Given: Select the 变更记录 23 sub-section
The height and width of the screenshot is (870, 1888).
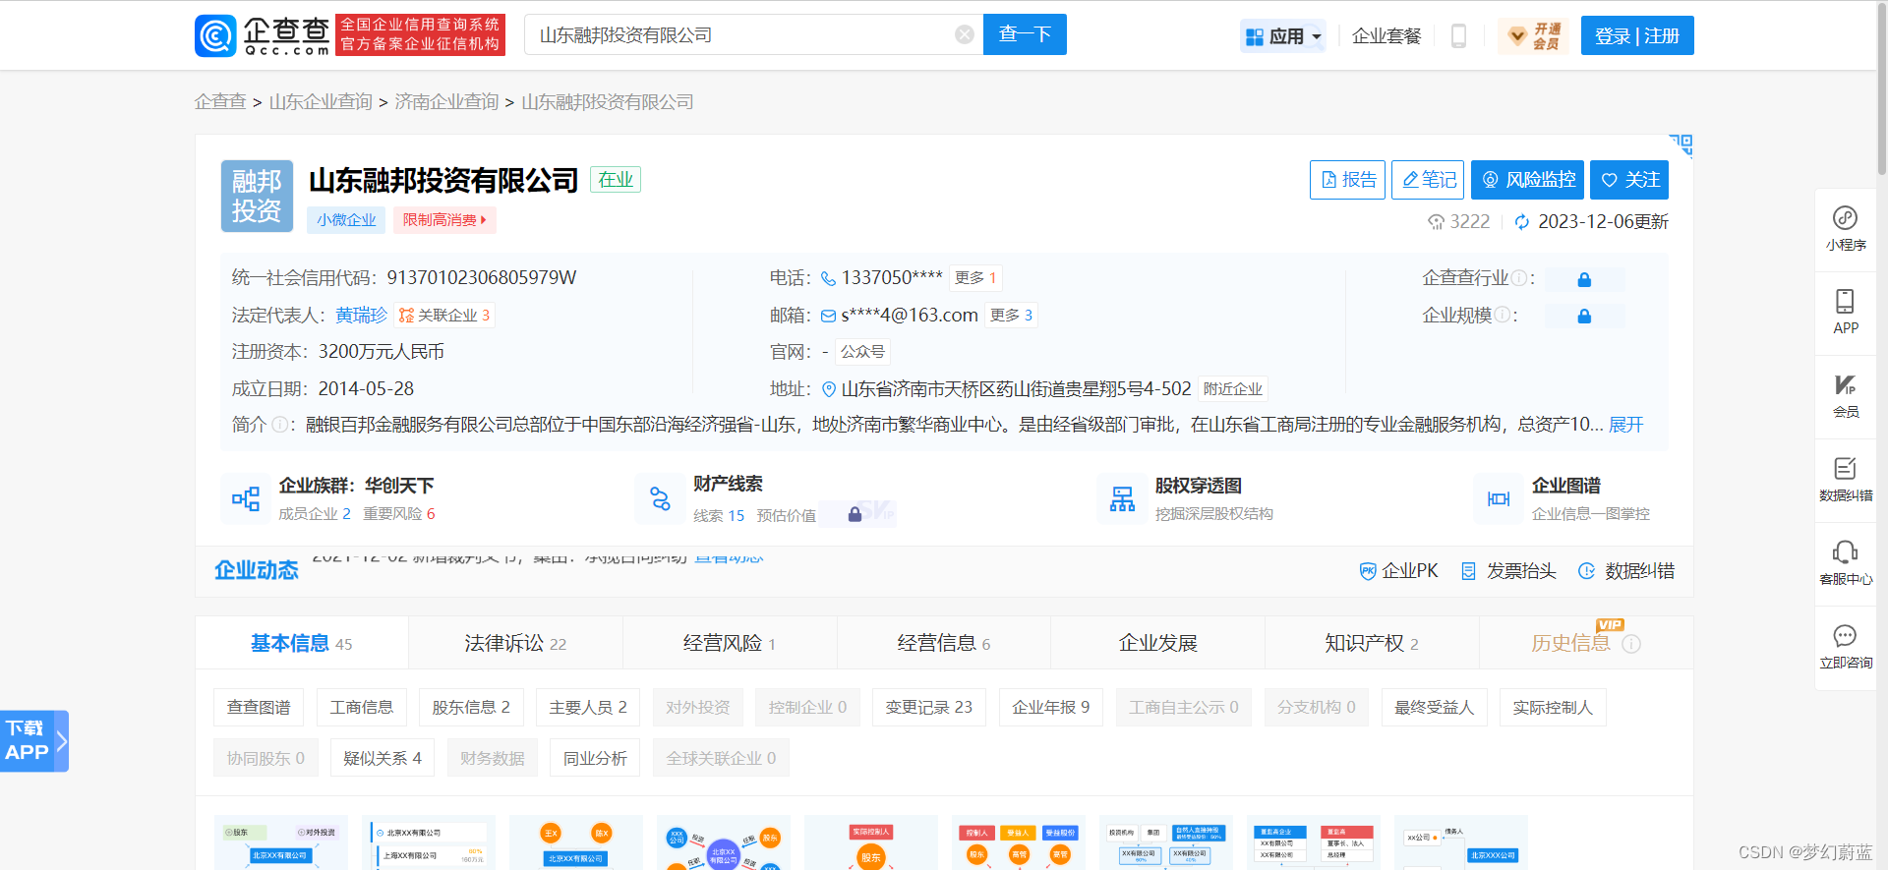Looking at the screenshot, I should tap(929, 708).
